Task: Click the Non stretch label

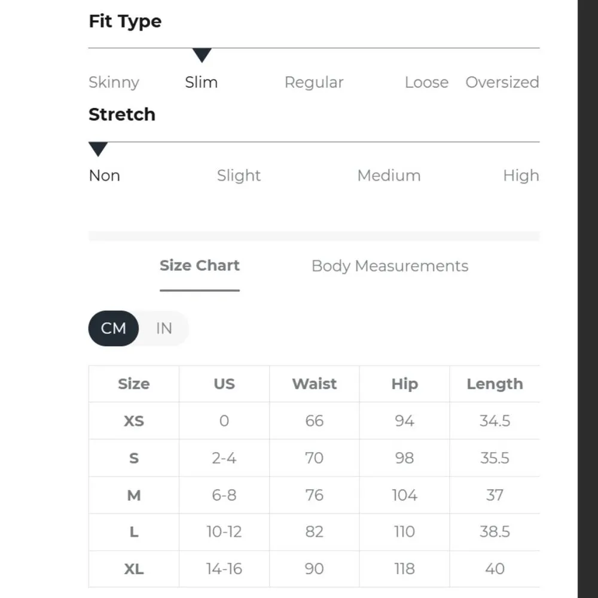Action: pyautogui.click(x=104, y=176)
